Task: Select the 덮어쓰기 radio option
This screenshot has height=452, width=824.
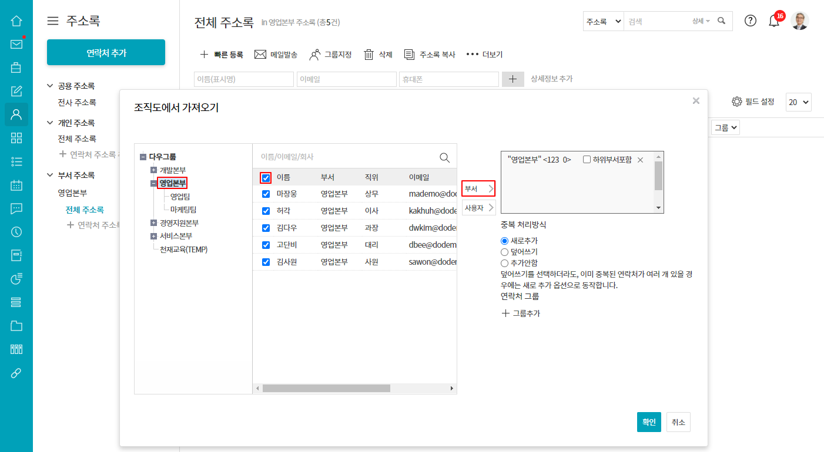Action: (504, 252)
